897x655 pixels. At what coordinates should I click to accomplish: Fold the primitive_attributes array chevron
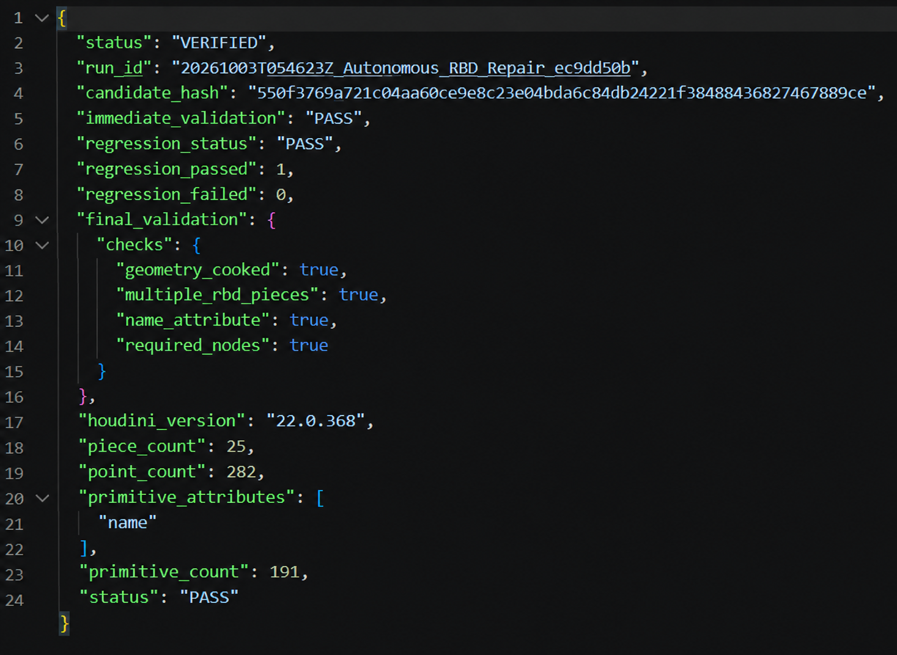(42, 498)
